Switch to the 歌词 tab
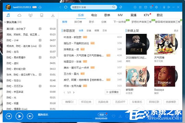 (160, 15)
